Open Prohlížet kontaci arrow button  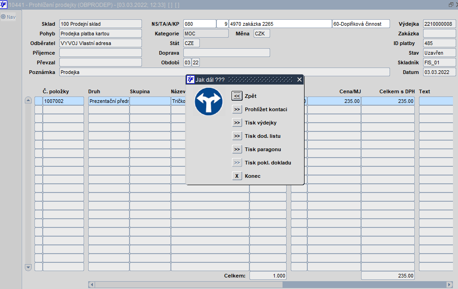coord(237,109)
